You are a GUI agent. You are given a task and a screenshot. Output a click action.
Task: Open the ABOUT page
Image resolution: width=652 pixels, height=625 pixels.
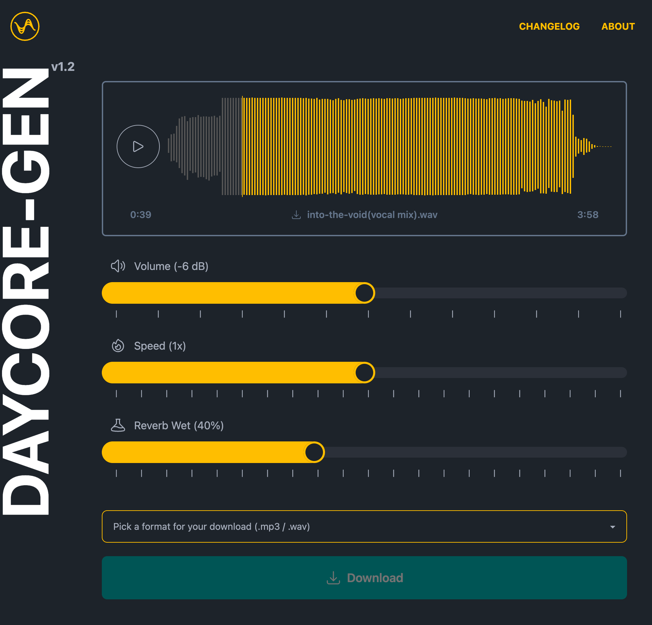(x=618, y=26)
